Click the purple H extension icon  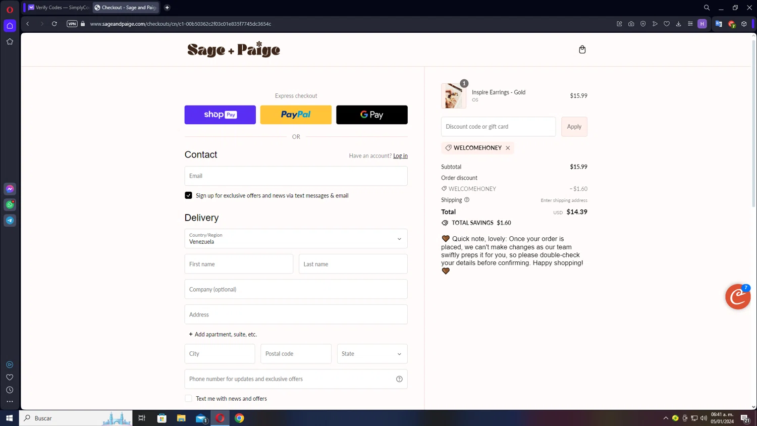(702, 24)
